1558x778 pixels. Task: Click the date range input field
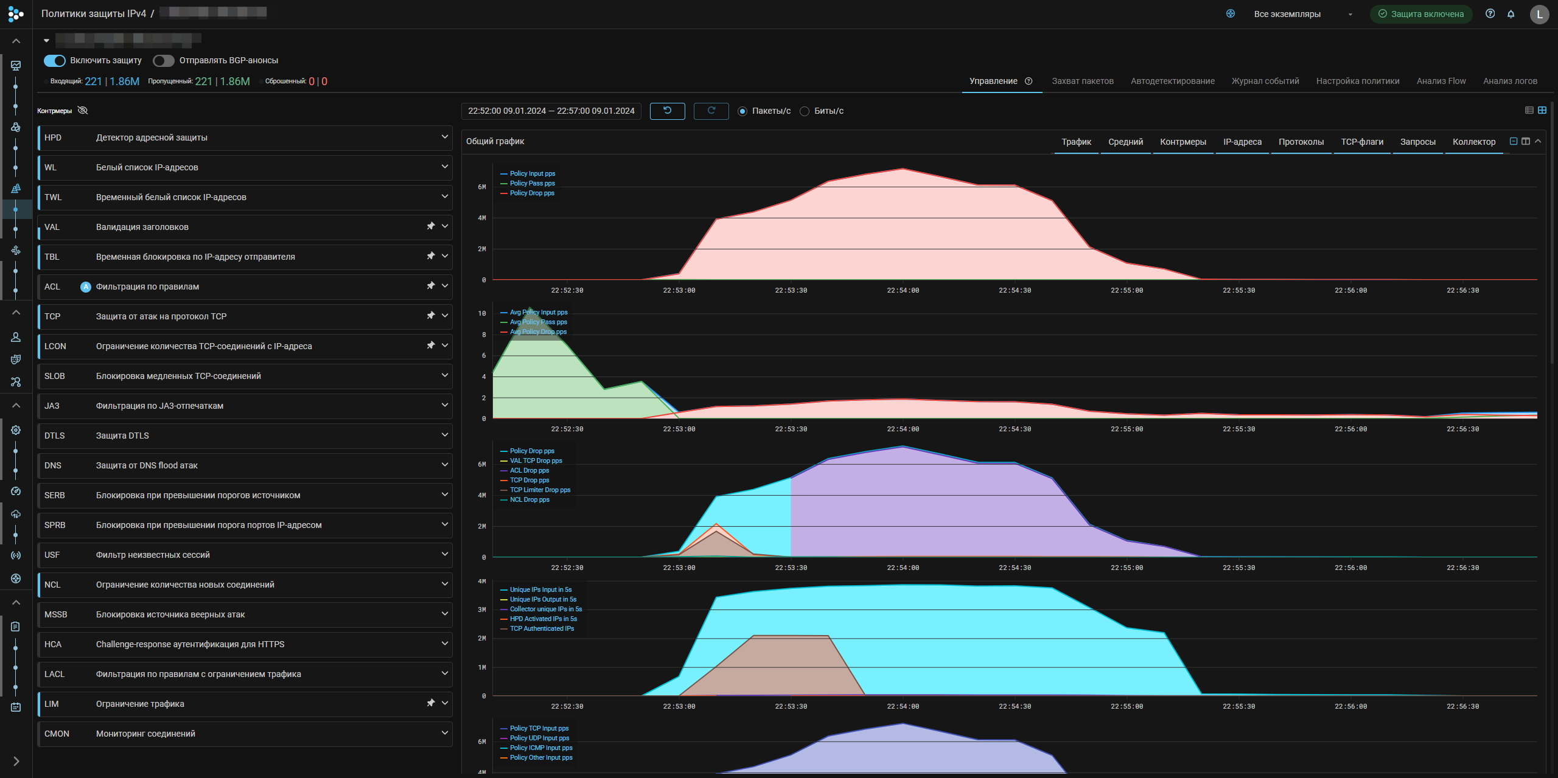[551, 111]
